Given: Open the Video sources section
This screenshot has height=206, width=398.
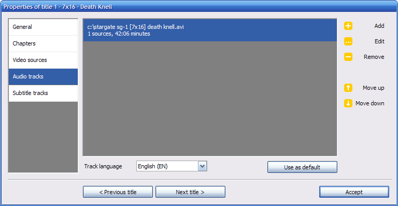Looking at the screenshot, I should (x=43, y=60).
